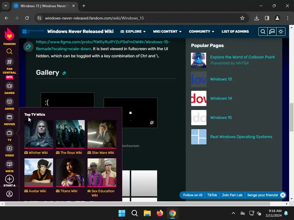
Task: Click Follow on IG button
Action: 193,195
